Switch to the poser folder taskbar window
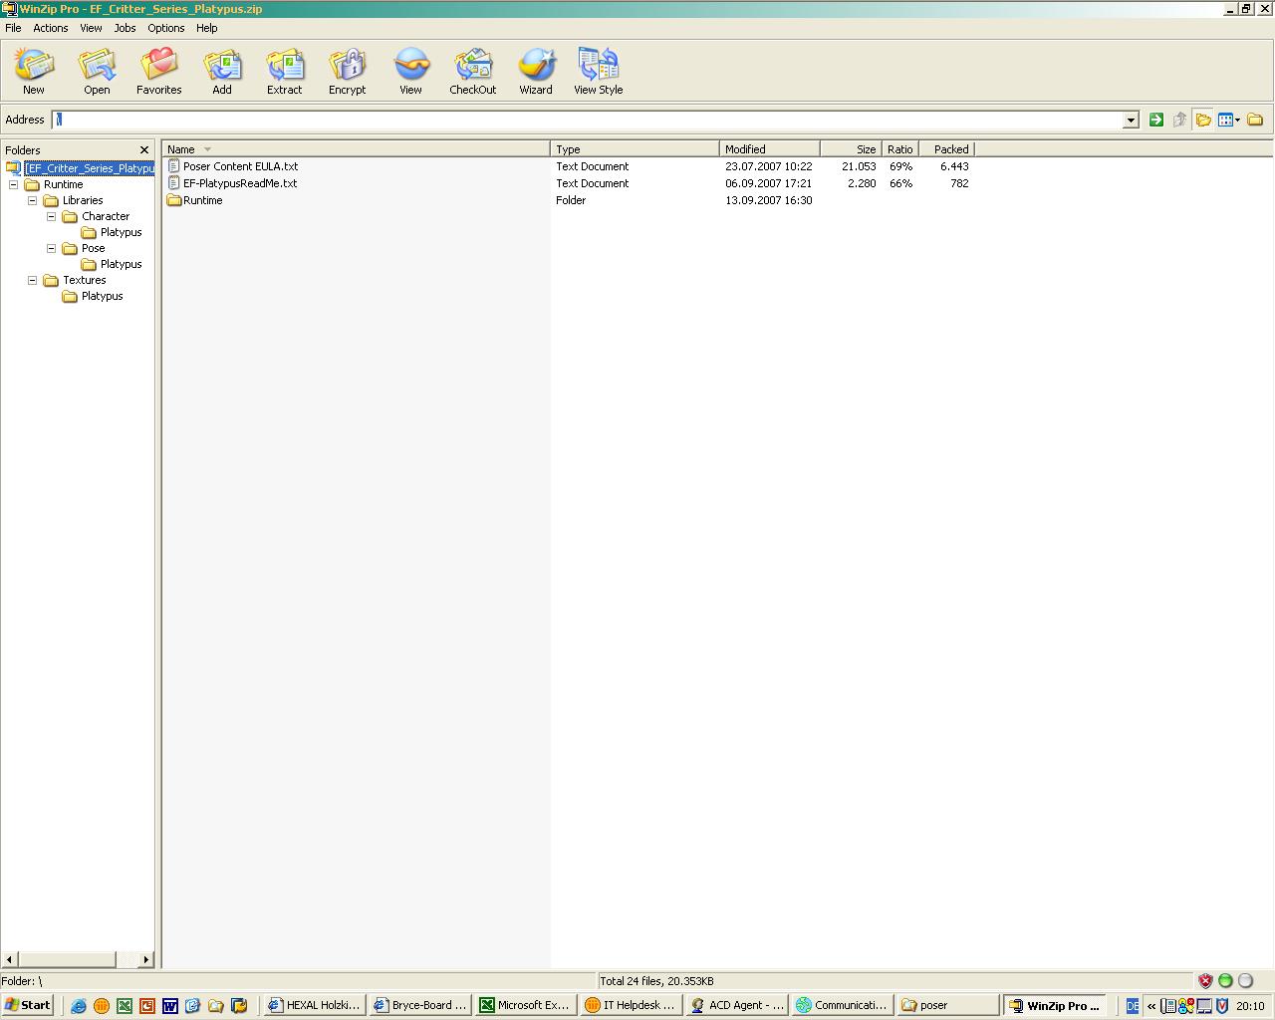 pos(947,1005)
